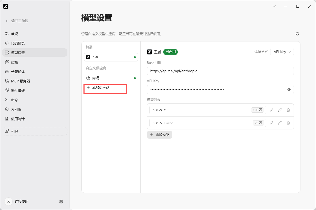Viewport: 316px width, 210px height.
Task: Delete GLM-5-Turbo model trash icon
Action: tap(288, 123)
